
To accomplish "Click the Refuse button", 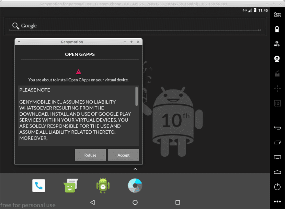I will [90, 155].
